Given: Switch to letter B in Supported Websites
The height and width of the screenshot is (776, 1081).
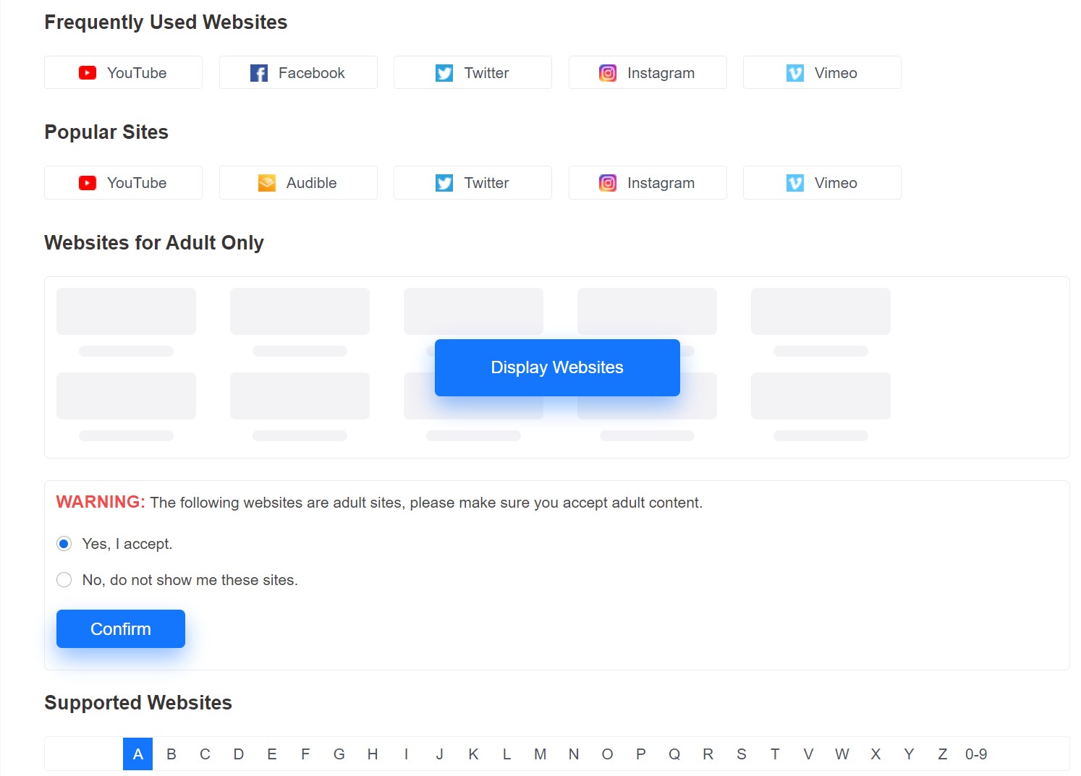Looking at the screenshot, I should (171, 754).
